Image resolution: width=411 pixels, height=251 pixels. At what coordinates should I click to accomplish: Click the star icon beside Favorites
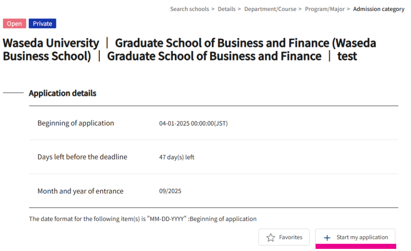point(271,237)
